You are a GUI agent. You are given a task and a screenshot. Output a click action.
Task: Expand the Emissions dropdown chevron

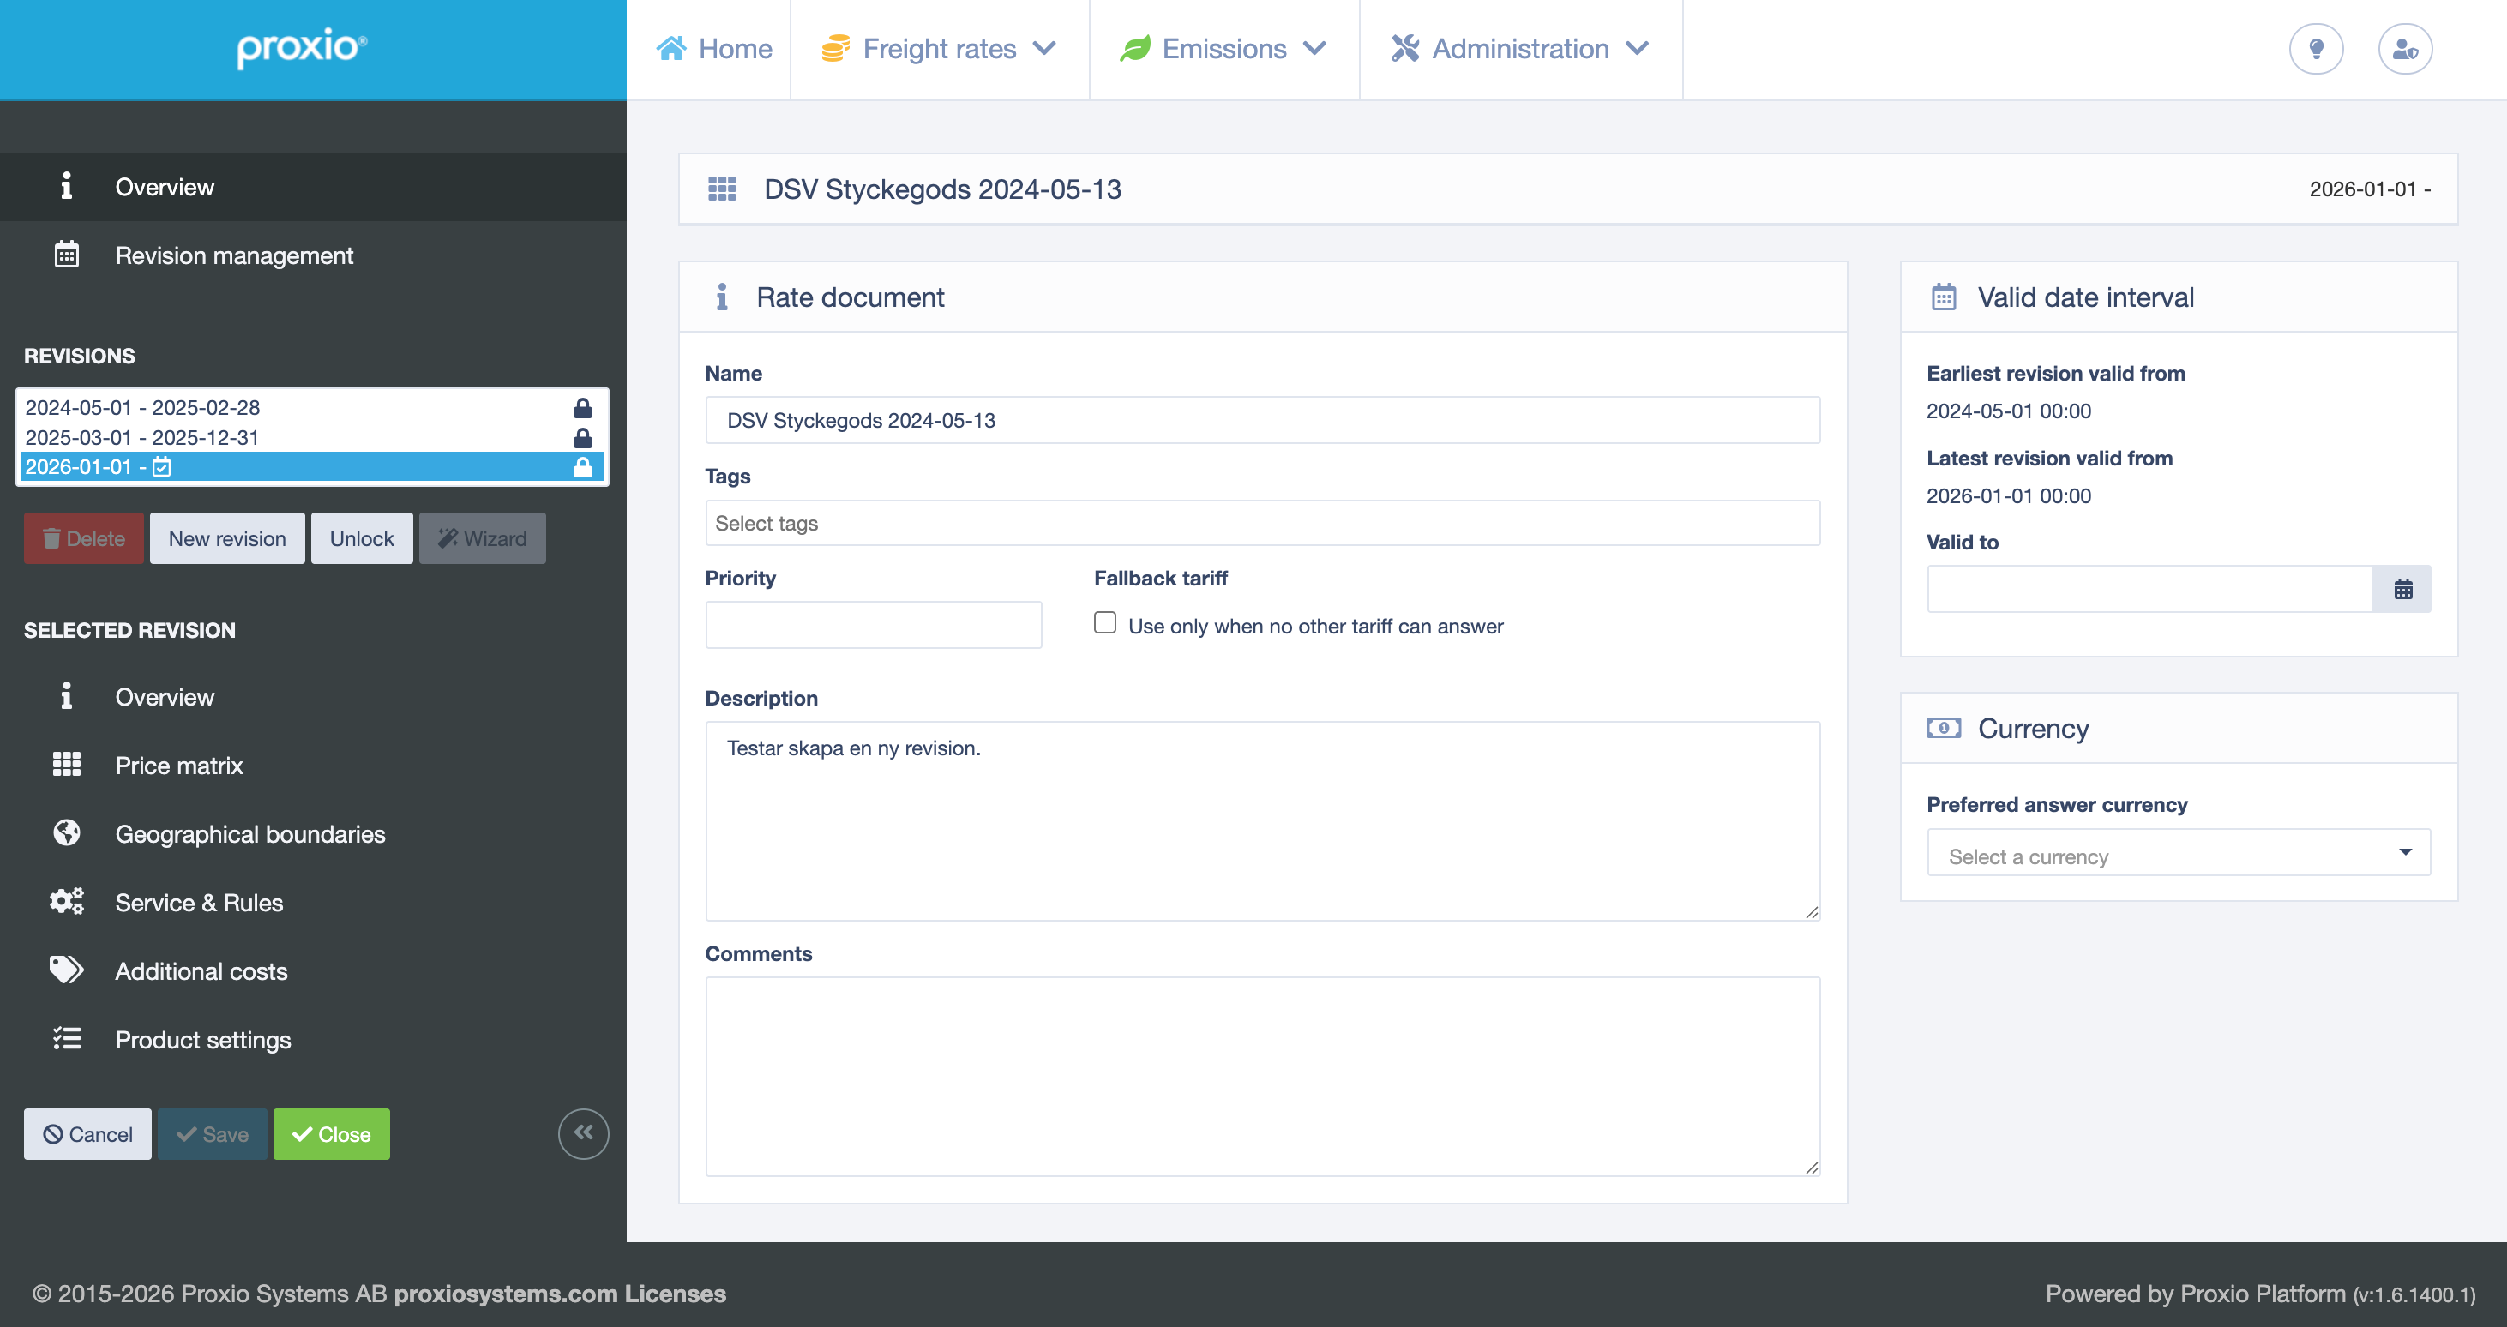pos(1315,49)
